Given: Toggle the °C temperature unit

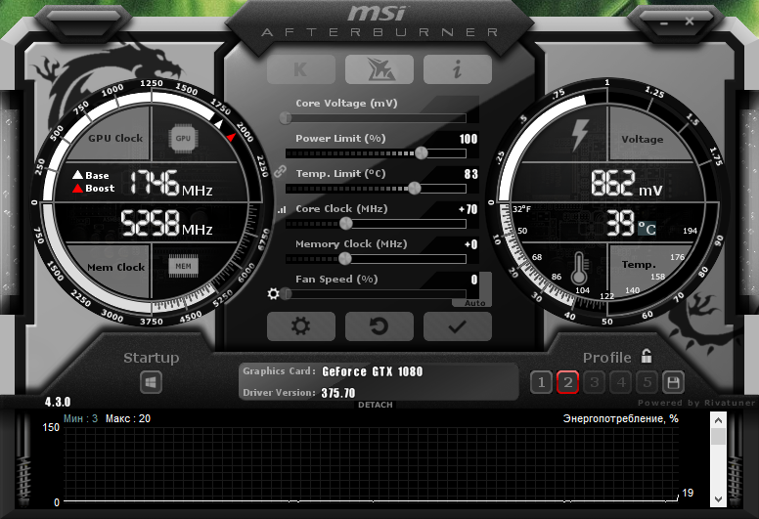Looking at the screenshot, I should (647, 229).
